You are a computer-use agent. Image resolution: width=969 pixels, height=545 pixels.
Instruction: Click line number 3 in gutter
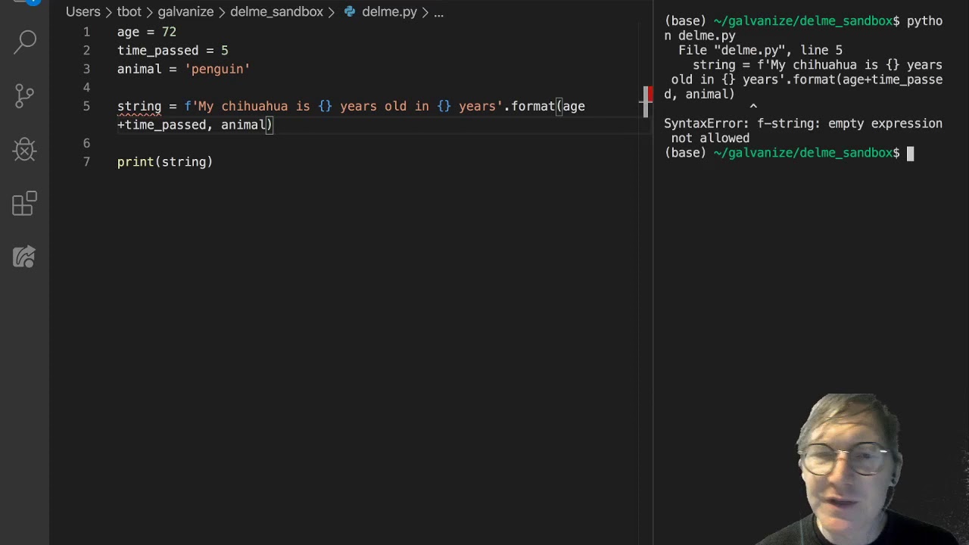pyautogui.click(x=86, y=69)
